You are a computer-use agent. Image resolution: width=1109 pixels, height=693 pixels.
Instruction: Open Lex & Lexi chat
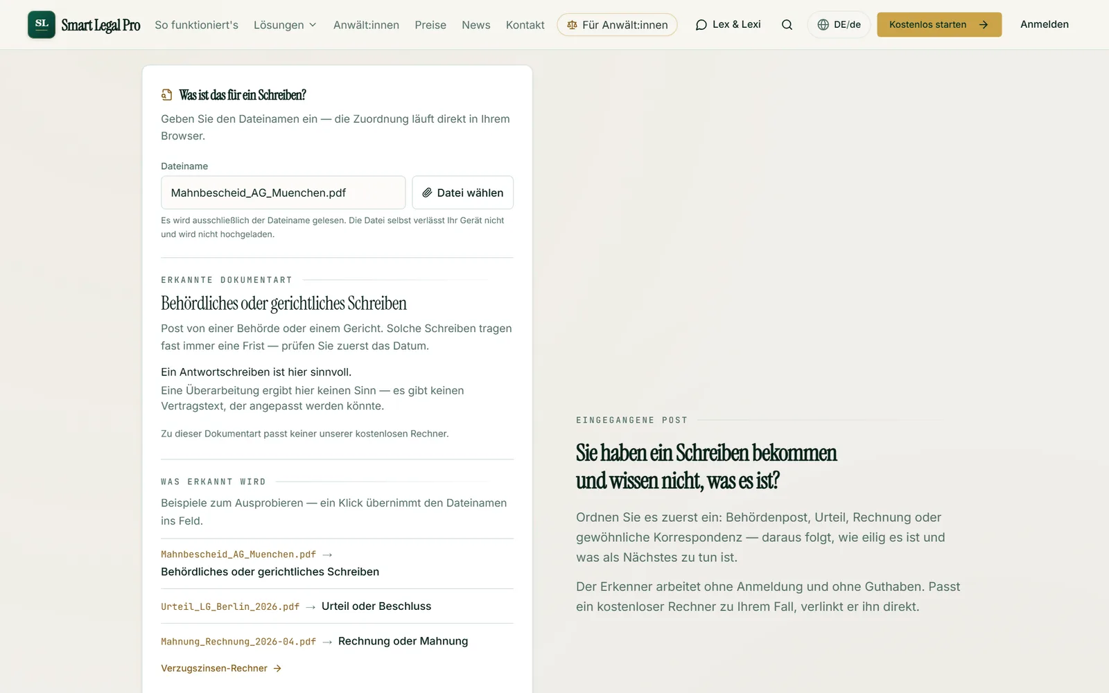tap(728, 25)
